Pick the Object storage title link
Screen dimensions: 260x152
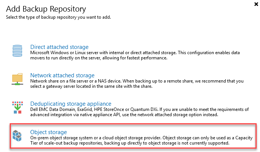pos(48,132)
